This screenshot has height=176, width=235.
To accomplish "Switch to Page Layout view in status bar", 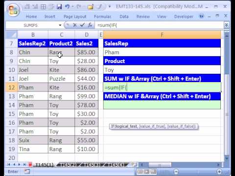I will [x=147, y=172].
